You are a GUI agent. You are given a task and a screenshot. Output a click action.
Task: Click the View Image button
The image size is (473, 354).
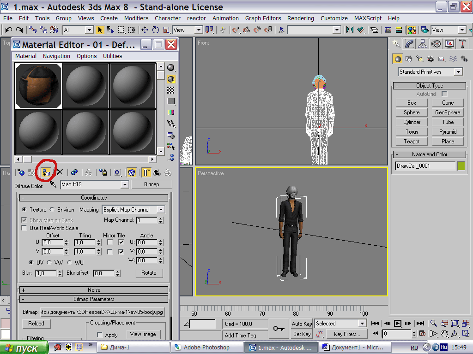click(x=143, y=334)
